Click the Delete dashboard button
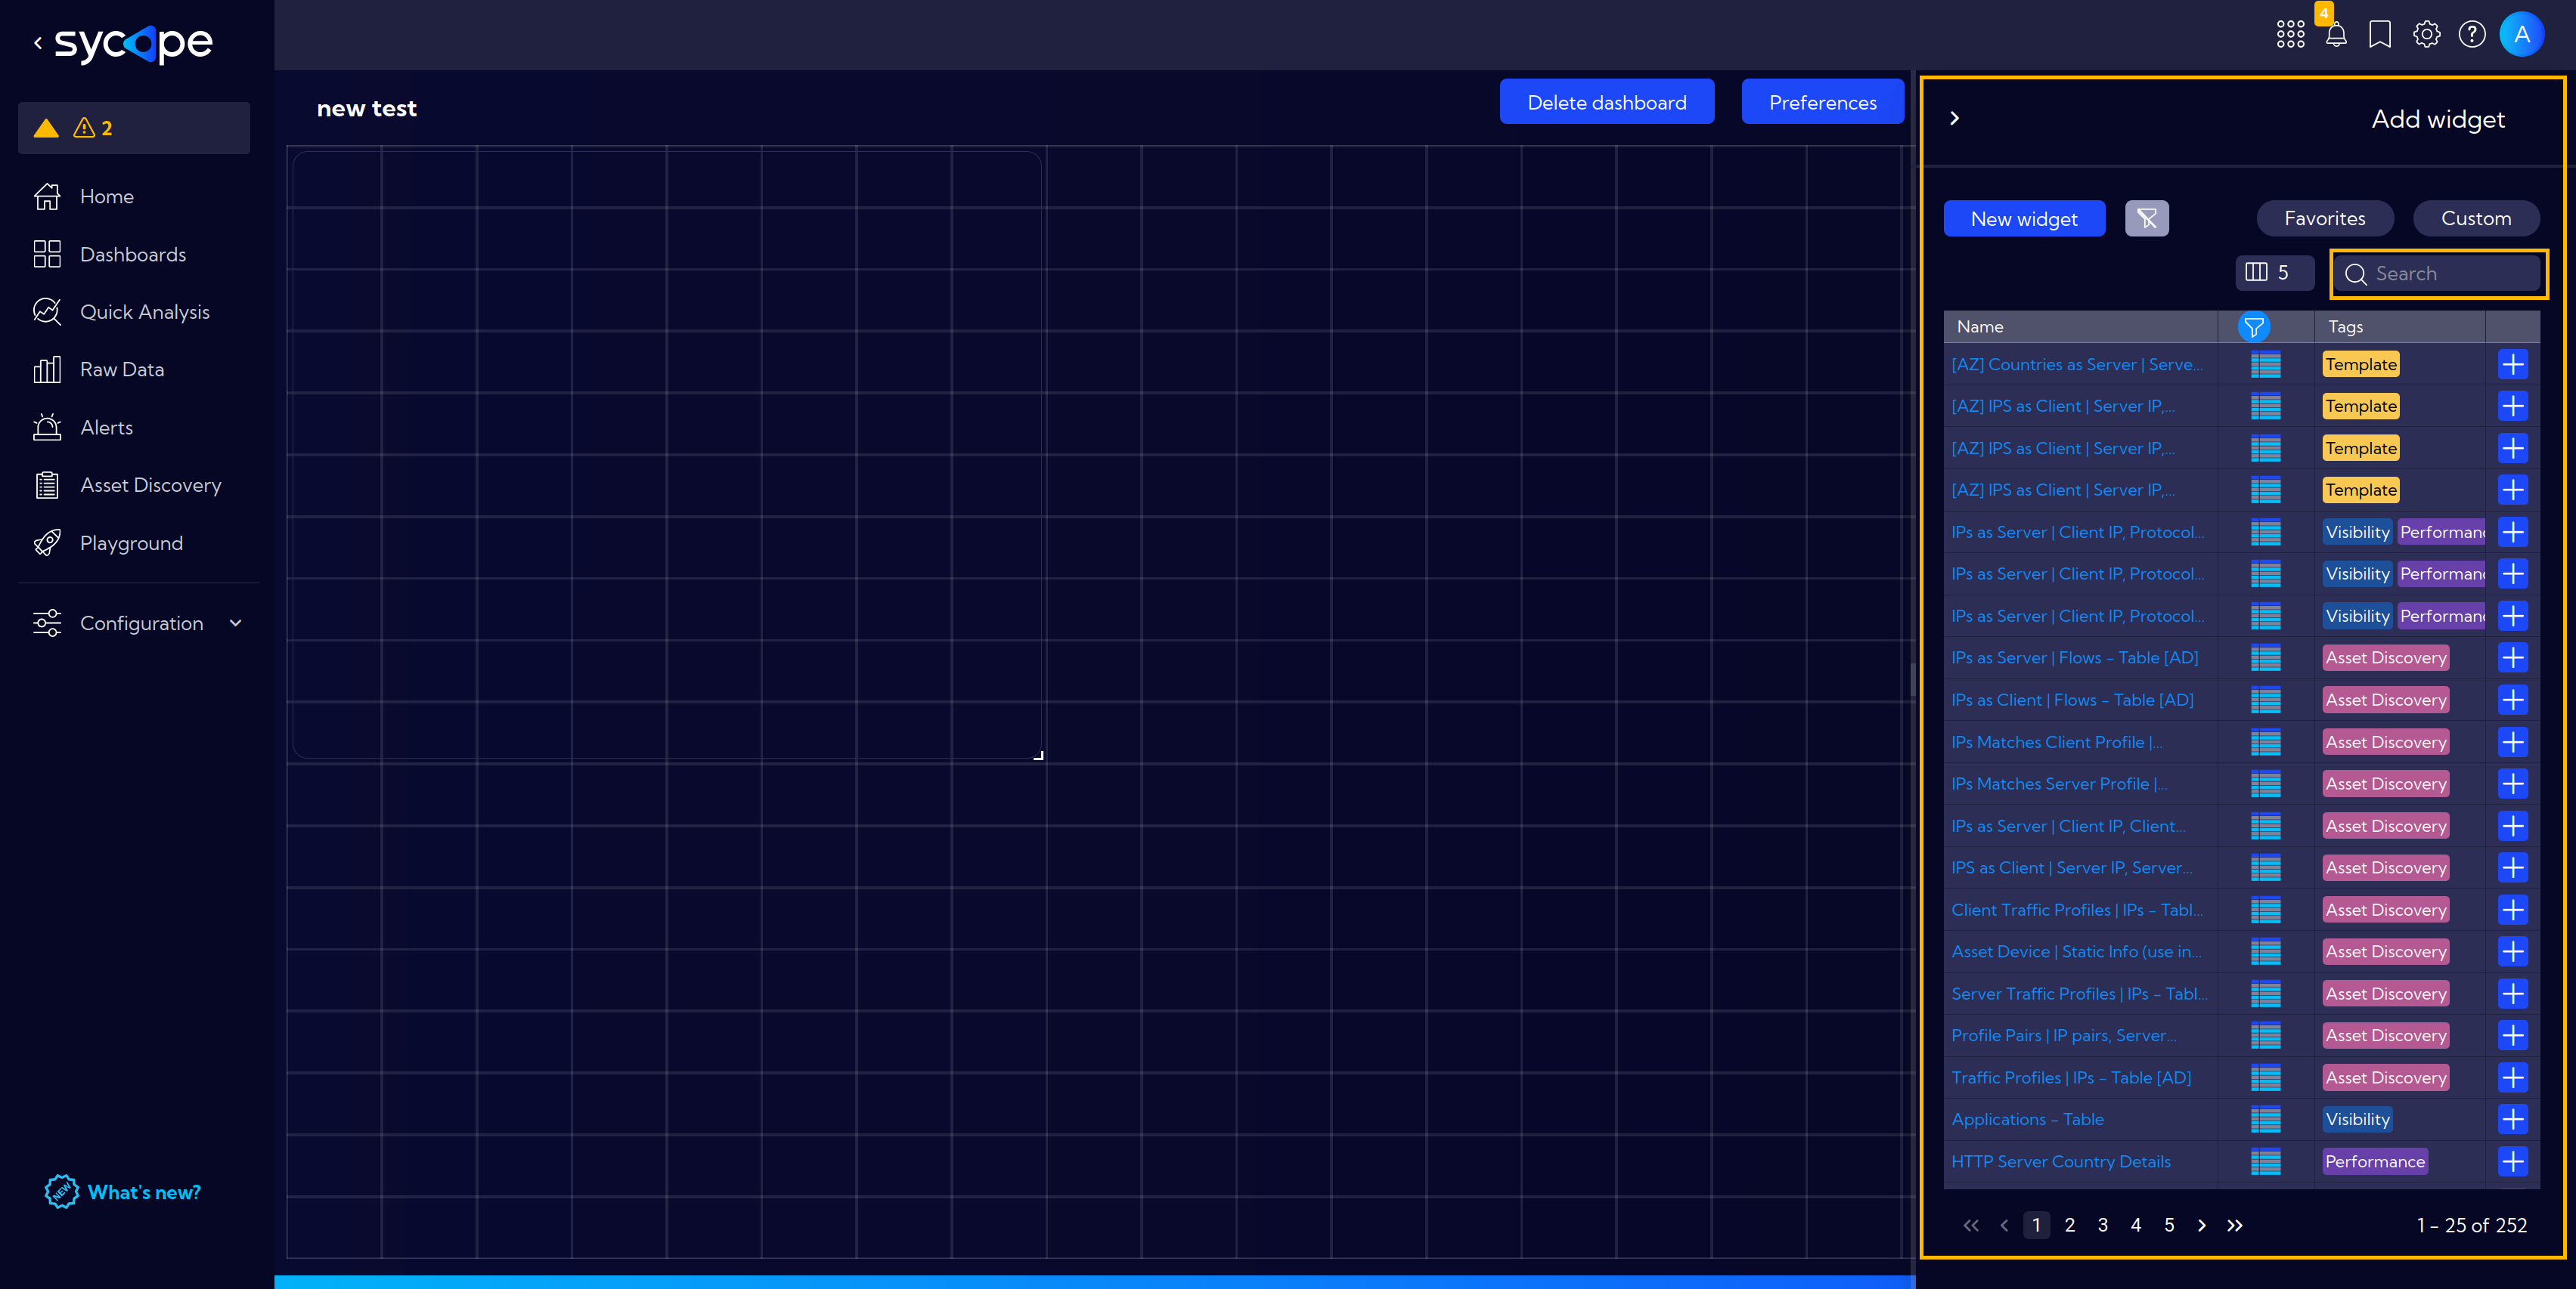The width and height of the screenshot is (2576, 1289). pyautogui.click(x=1607, y=102)
